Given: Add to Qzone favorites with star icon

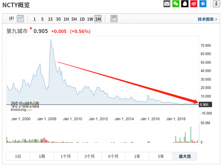Looking at the screenshot, I should coord(203,4).
